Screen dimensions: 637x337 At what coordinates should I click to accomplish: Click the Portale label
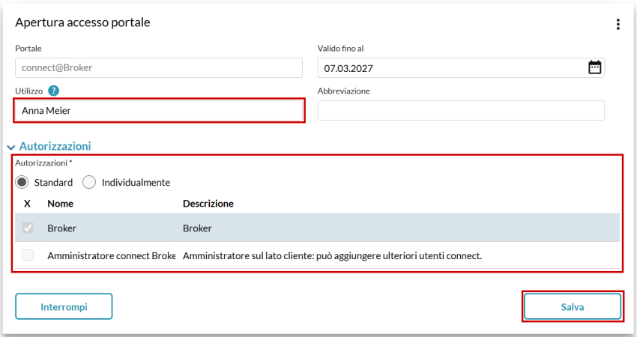[28, 49]
